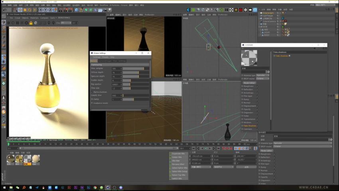Click the light blue gear Octane toolbar icon
This screenshot has height=191, width=339.
click(x=255, y=10)
